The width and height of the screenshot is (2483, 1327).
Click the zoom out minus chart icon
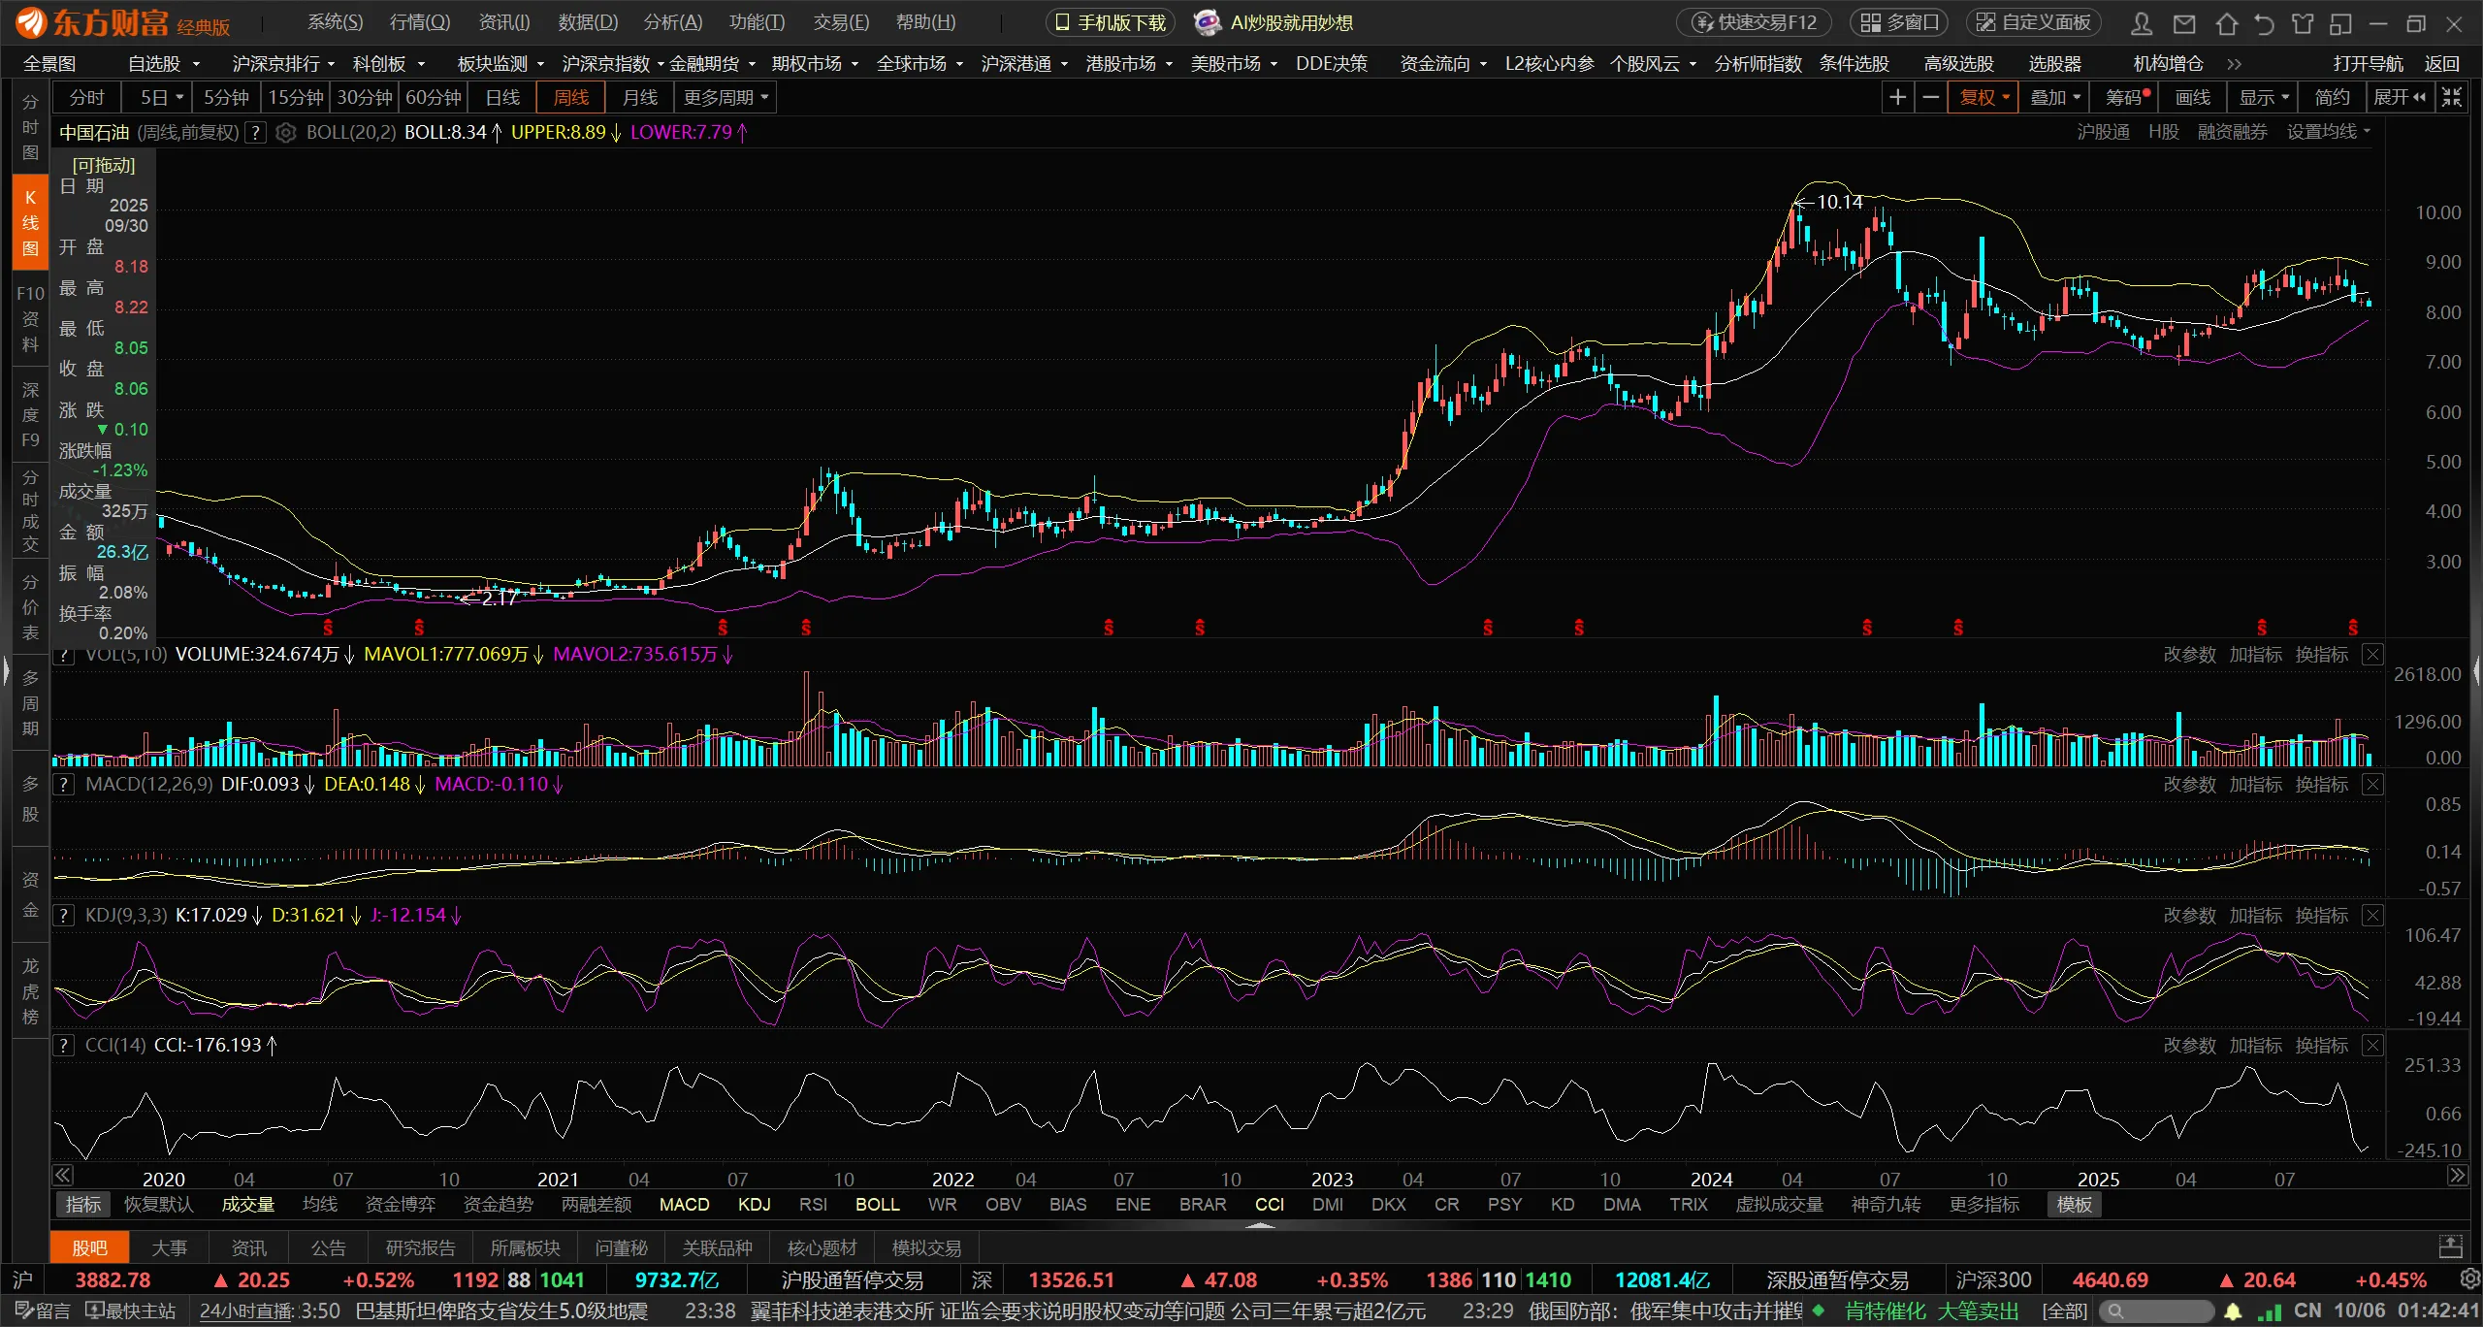[x=1930, y=97]
